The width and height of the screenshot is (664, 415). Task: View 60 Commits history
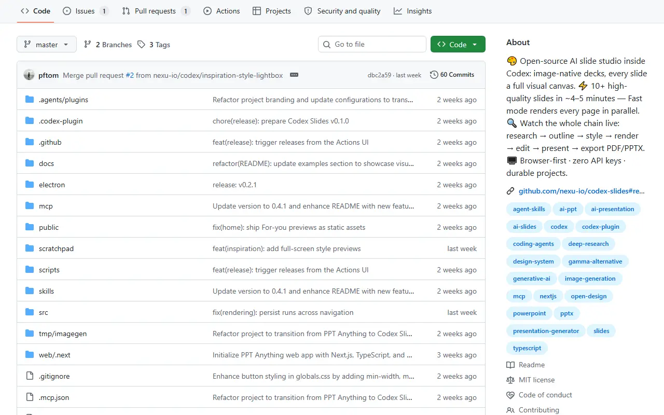[x=452, y=75]
